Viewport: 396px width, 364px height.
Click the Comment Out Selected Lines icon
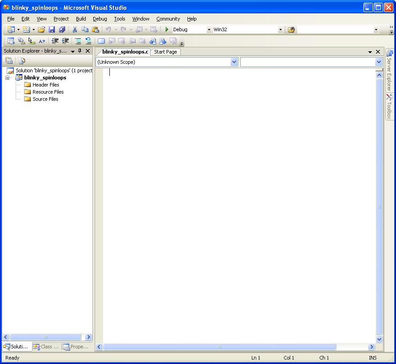[77, 41]
